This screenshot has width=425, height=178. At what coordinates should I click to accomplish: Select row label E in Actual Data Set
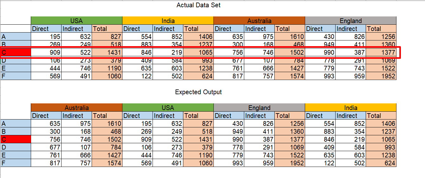[x=16, y=68]
